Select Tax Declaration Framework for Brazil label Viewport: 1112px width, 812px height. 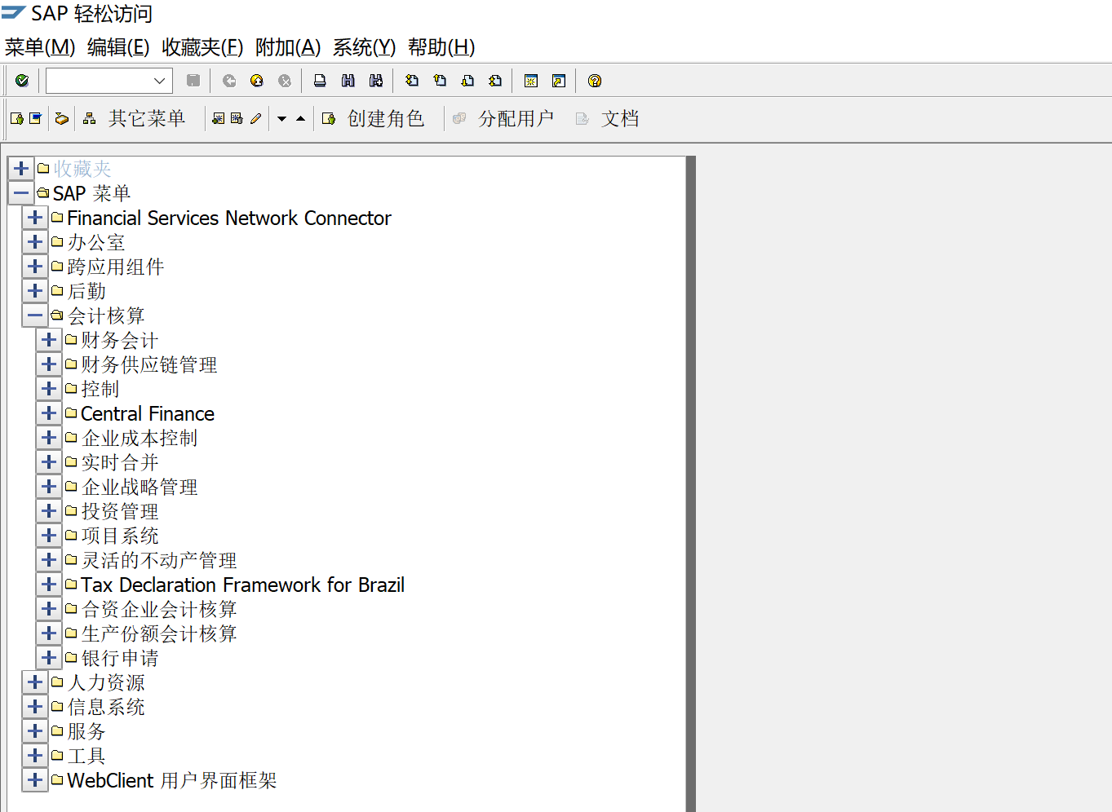pos(242,585)
